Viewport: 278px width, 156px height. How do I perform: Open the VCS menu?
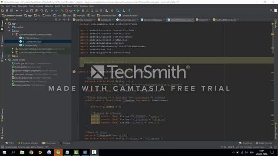pos(76,6)
